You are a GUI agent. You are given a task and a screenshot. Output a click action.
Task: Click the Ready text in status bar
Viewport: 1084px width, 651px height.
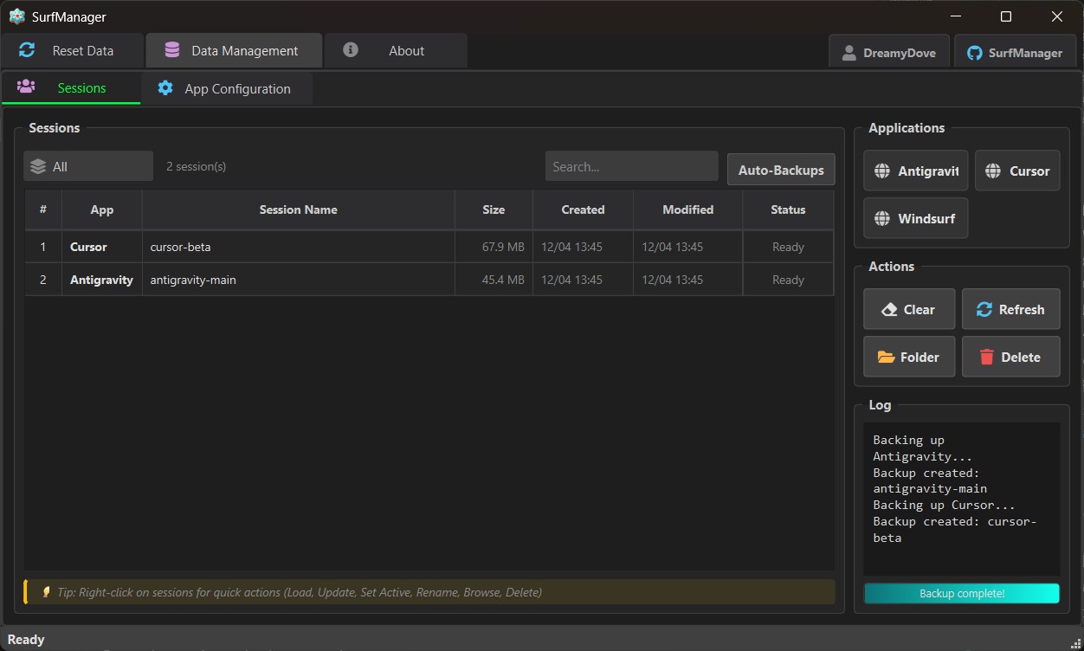click(26, 640)
